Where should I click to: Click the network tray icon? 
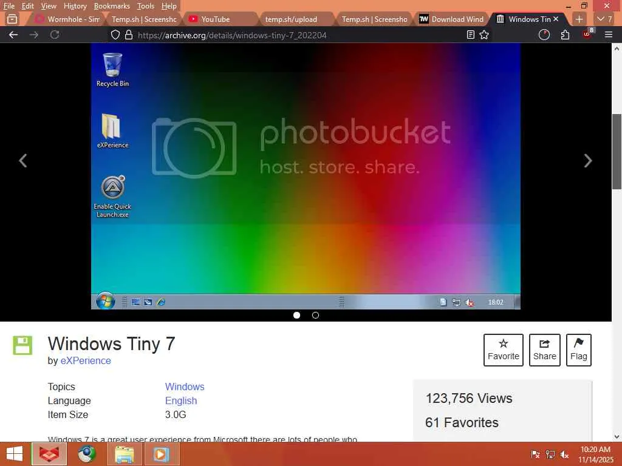[550, 454]
